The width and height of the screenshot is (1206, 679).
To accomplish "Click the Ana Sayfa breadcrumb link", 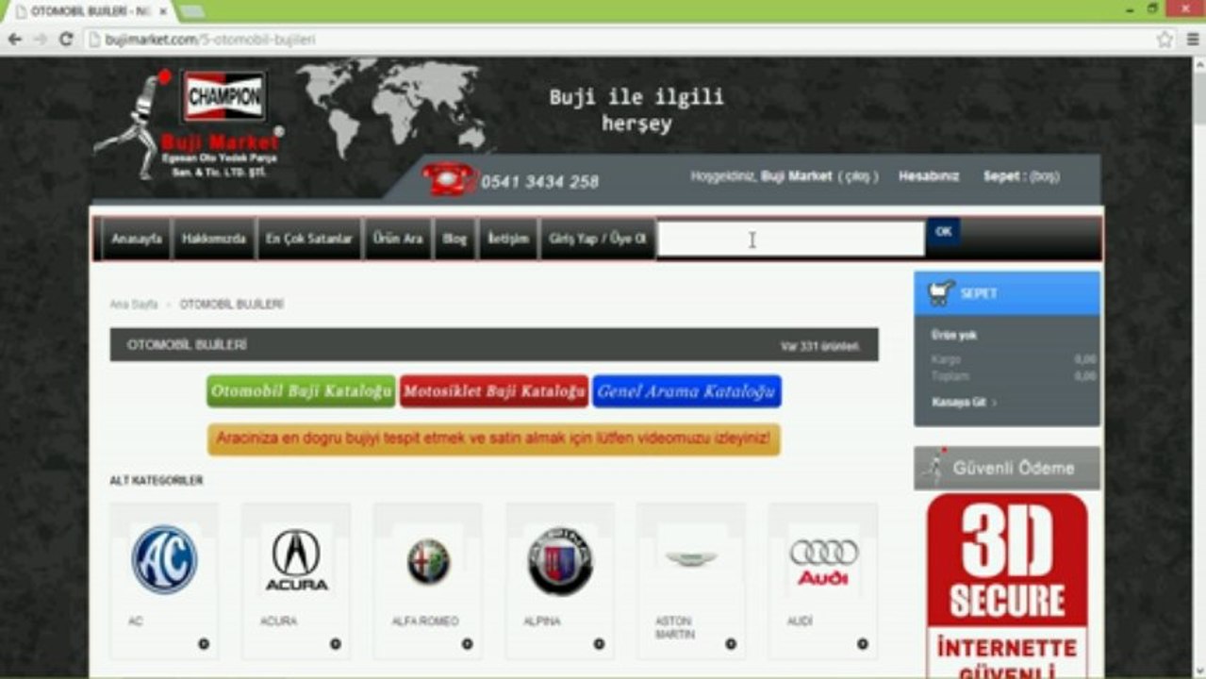I will tap(134, 305).
